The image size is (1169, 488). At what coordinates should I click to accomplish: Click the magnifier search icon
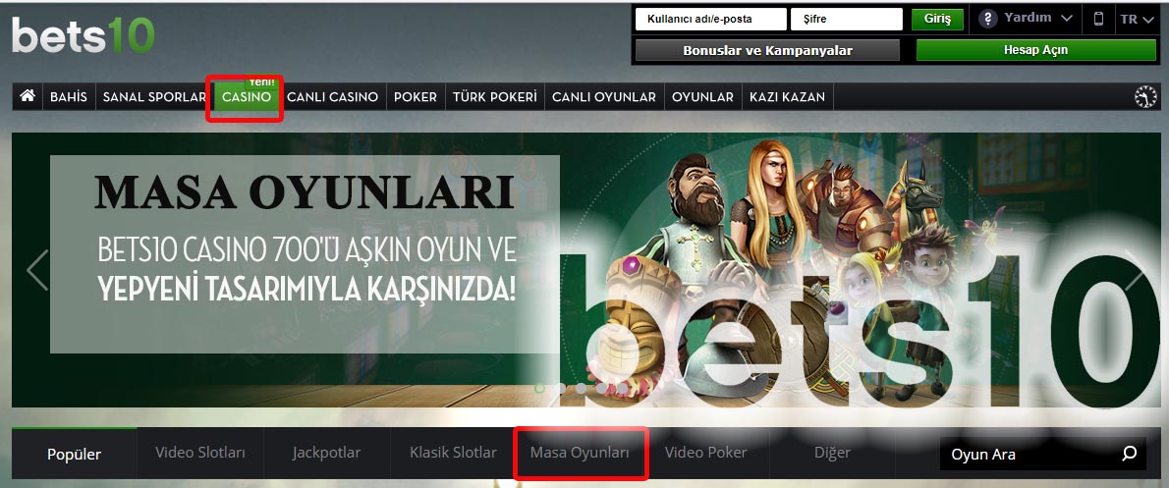click(x=1130, y=453)
